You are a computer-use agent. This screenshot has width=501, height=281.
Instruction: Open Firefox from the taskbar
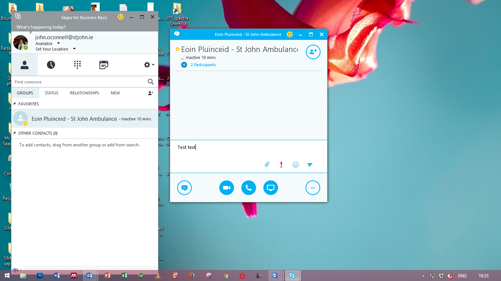(192, 276)
